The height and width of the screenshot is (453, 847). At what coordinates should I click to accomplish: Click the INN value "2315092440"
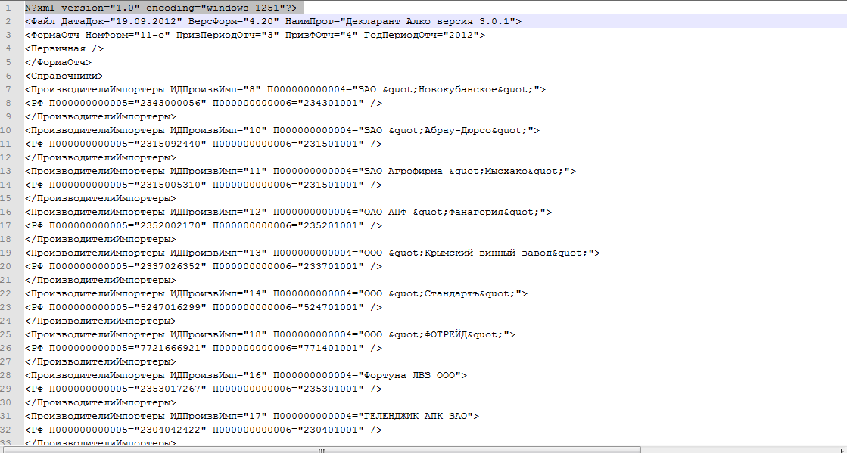pyautogui.click(x=171, y=144)
